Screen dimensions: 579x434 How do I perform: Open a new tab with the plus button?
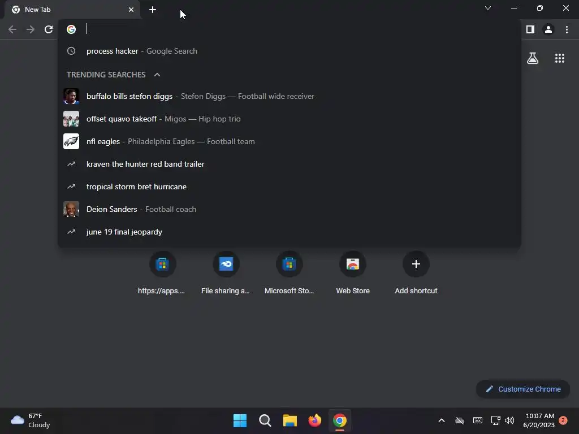(x=153, y=10)
